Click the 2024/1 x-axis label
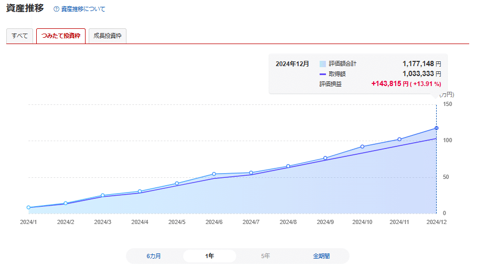 tap(28, 222)
